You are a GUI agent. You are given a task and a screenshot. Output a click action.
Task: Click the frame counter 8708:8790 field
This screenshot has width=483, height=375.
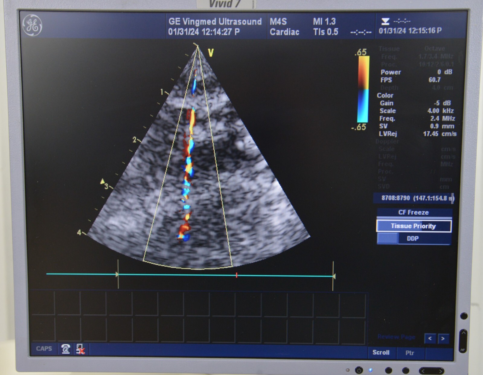tap(413, 198)
